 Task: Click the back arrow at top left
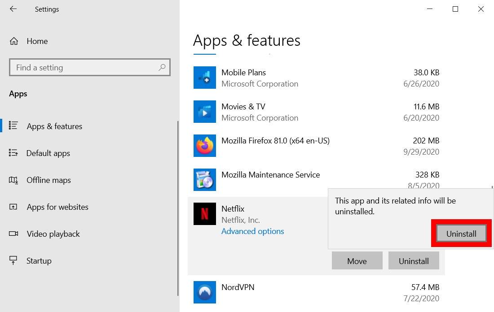pyautogui.click(x=13, y=9)
